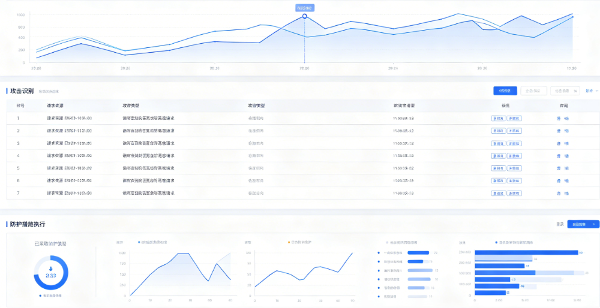Open the second blue action link in row 4

[566, 156]
